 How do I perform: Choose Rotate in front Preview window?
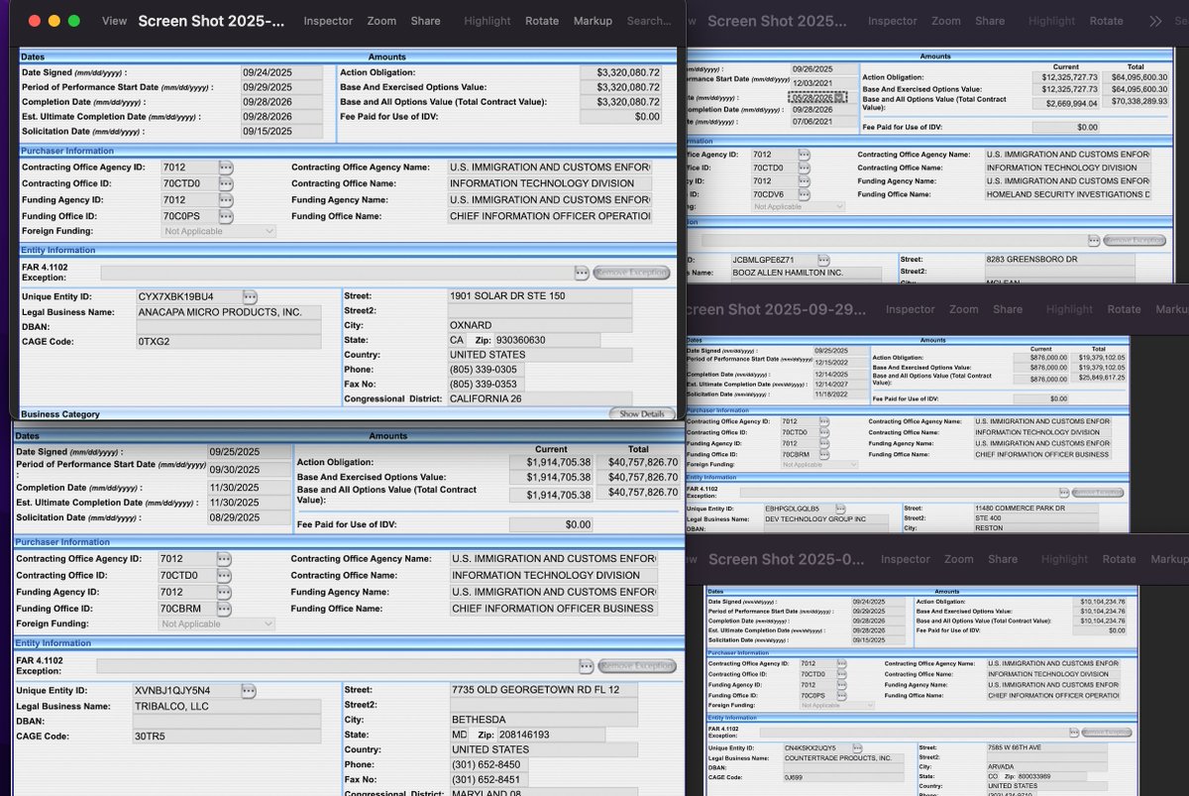tap(542, 21)
